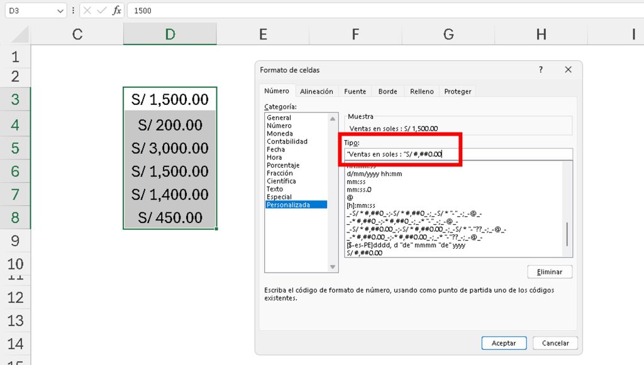Open the Proteger tab
The image size is (644, 365).
click(457, 91)
